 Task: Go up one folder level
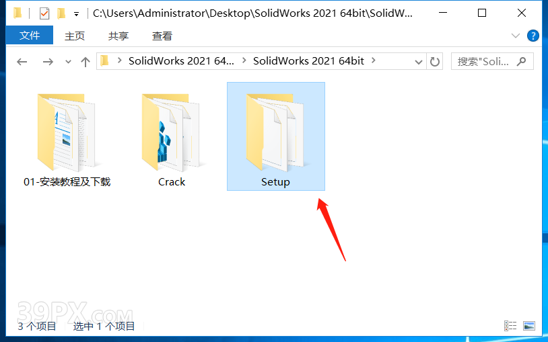(x=85, y=62)
